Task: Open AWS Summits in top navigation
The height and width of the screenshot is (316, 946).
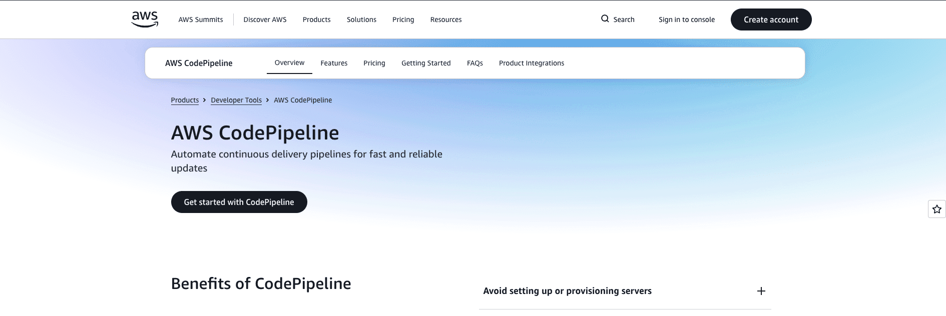Action: 201,19
